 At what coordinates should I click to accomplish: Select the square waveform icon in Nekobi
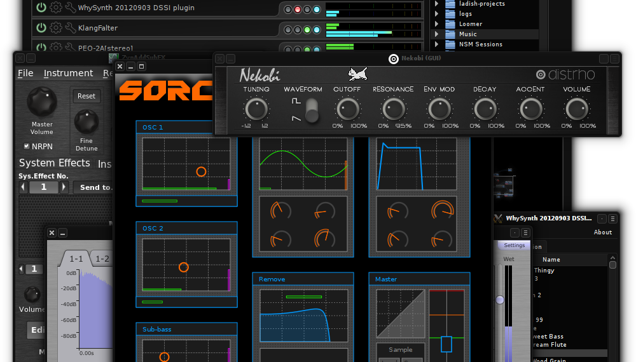296,102
